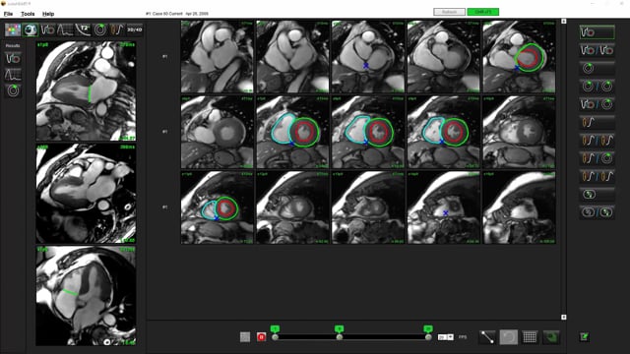
Task: Select third-row fourth slice with blue X marker
Action: [444, 207]
